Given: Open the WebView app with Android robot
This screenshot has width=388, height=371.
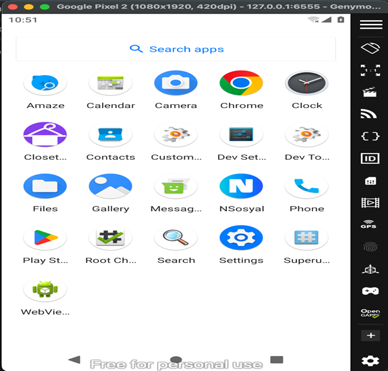Looking at the screenshot, I should tap(45, 289).
